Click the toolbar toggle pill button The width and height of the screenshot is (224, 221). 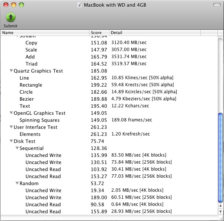217,5
